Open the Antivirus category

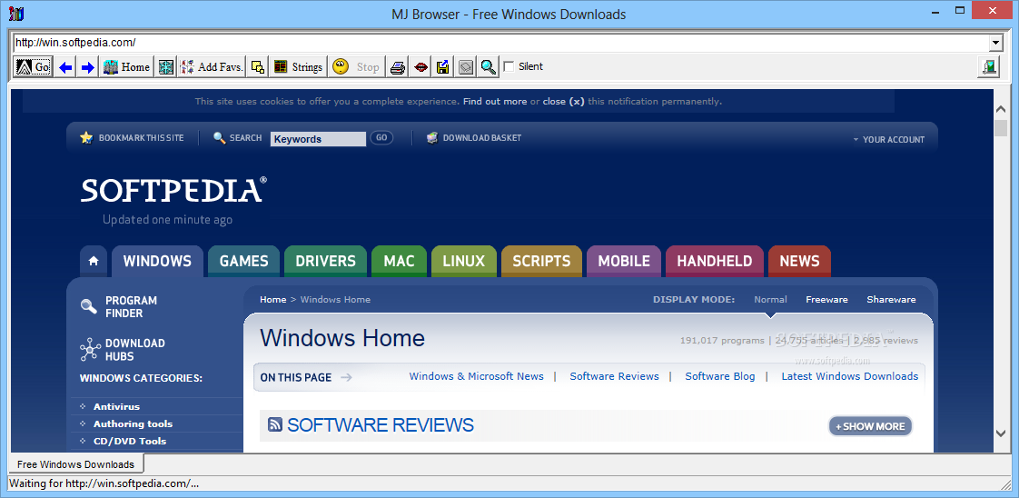click(116, 406)
